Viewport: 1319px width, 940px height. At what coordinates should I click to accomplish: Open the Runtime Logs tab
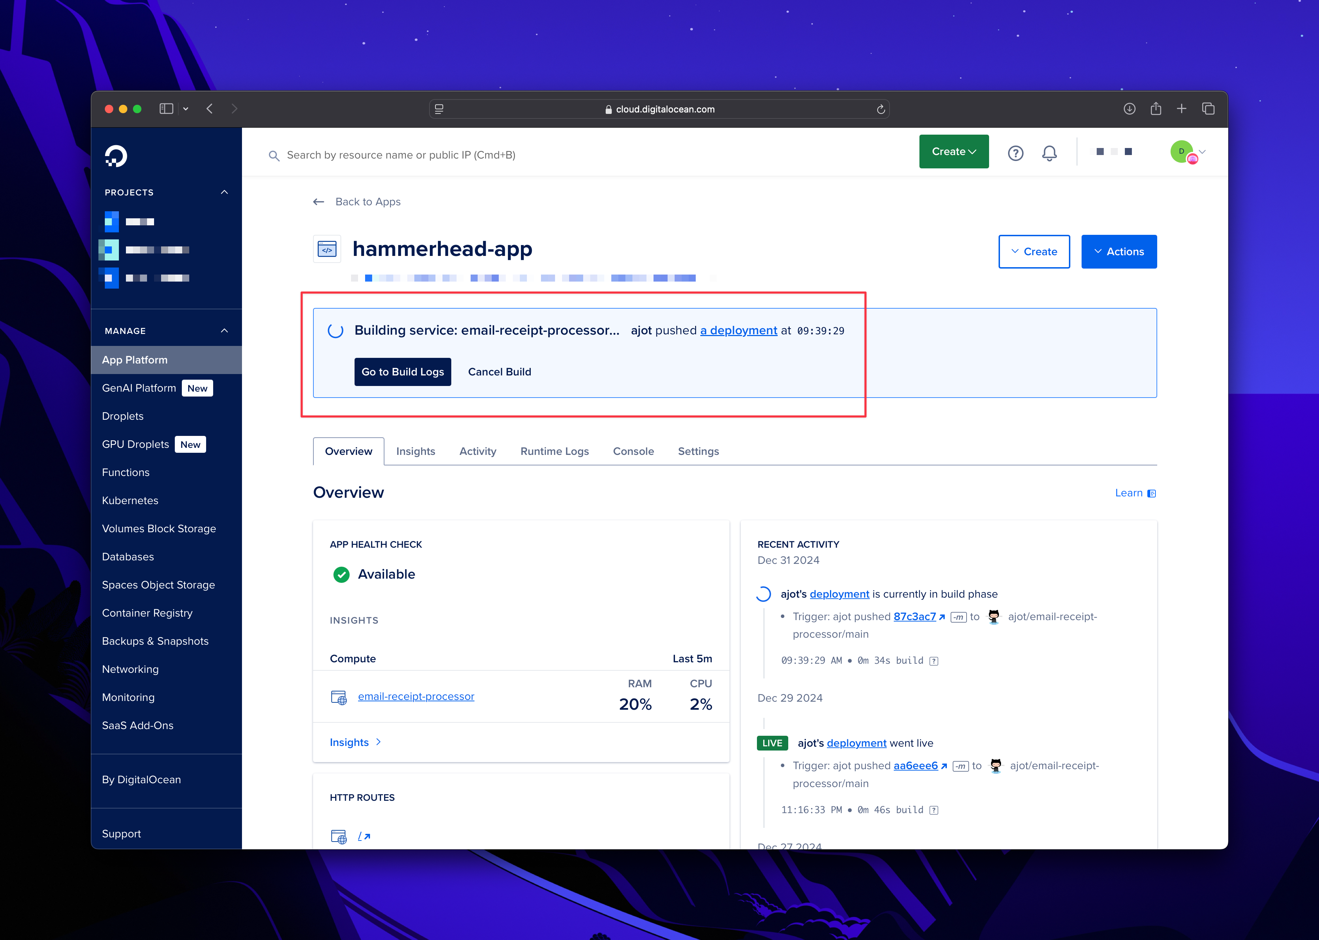pyautogui.click(x=554, y=451)
